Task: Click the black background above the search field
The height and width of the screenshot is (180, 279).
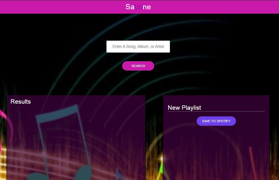Action: (138, 28)
